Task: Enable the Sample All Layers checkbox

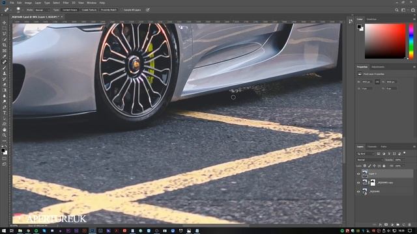Action: [122, 10]
